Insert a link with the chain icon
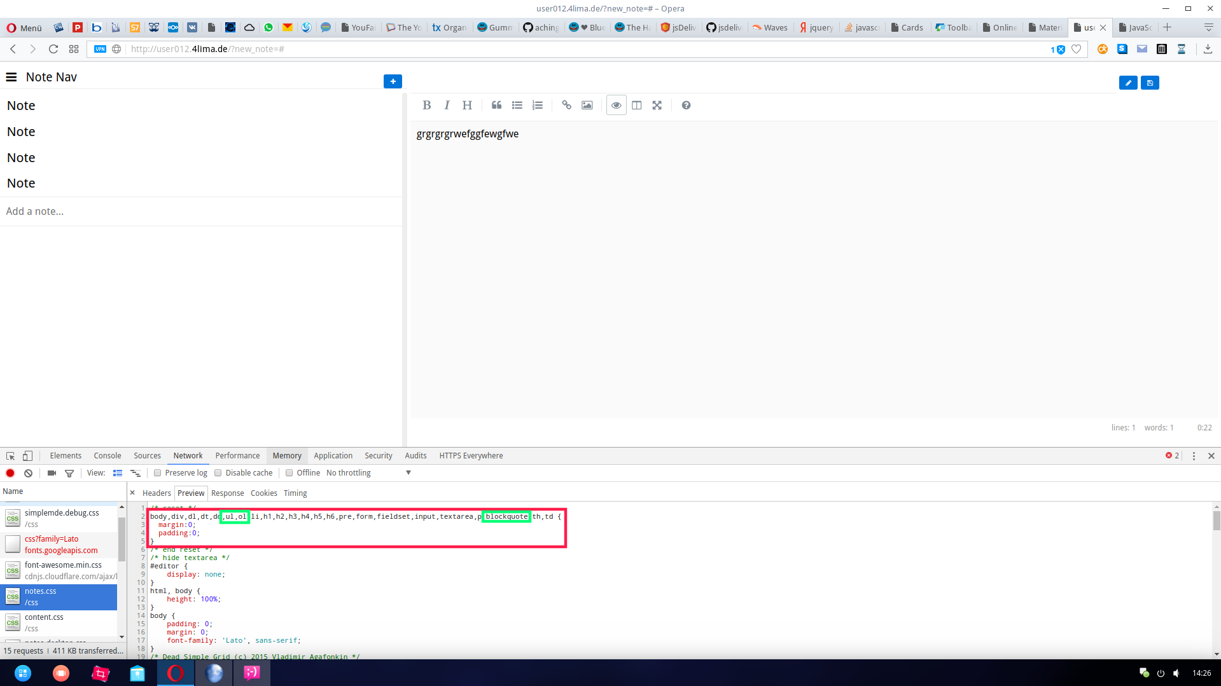This screenshot has height=686, width=1221. pyautogui.click(x=566, y=106)
